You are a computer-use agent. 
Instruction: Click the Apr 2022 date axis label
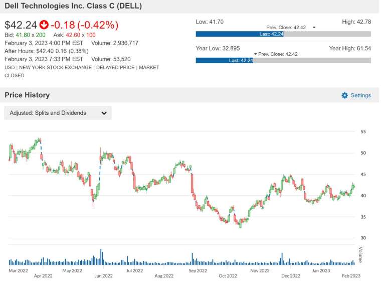point(43,275)
